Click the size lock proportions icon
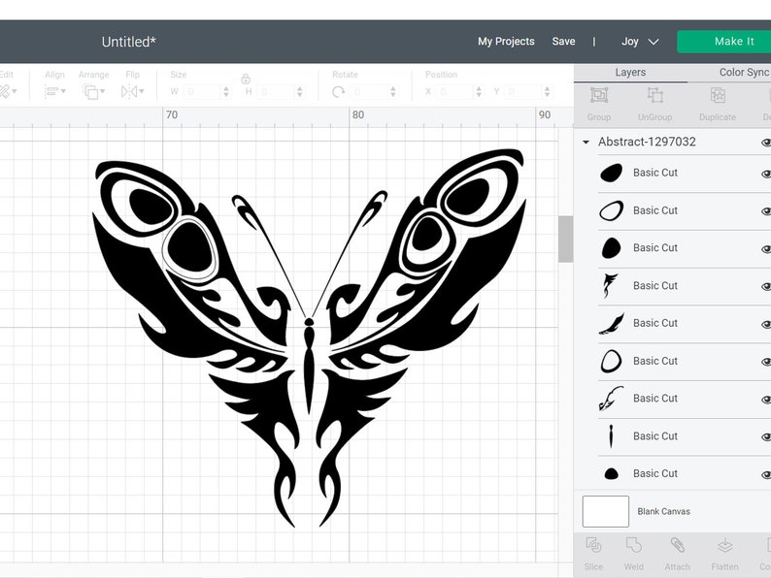Screen dimensions: 771x578 point(246,79)
